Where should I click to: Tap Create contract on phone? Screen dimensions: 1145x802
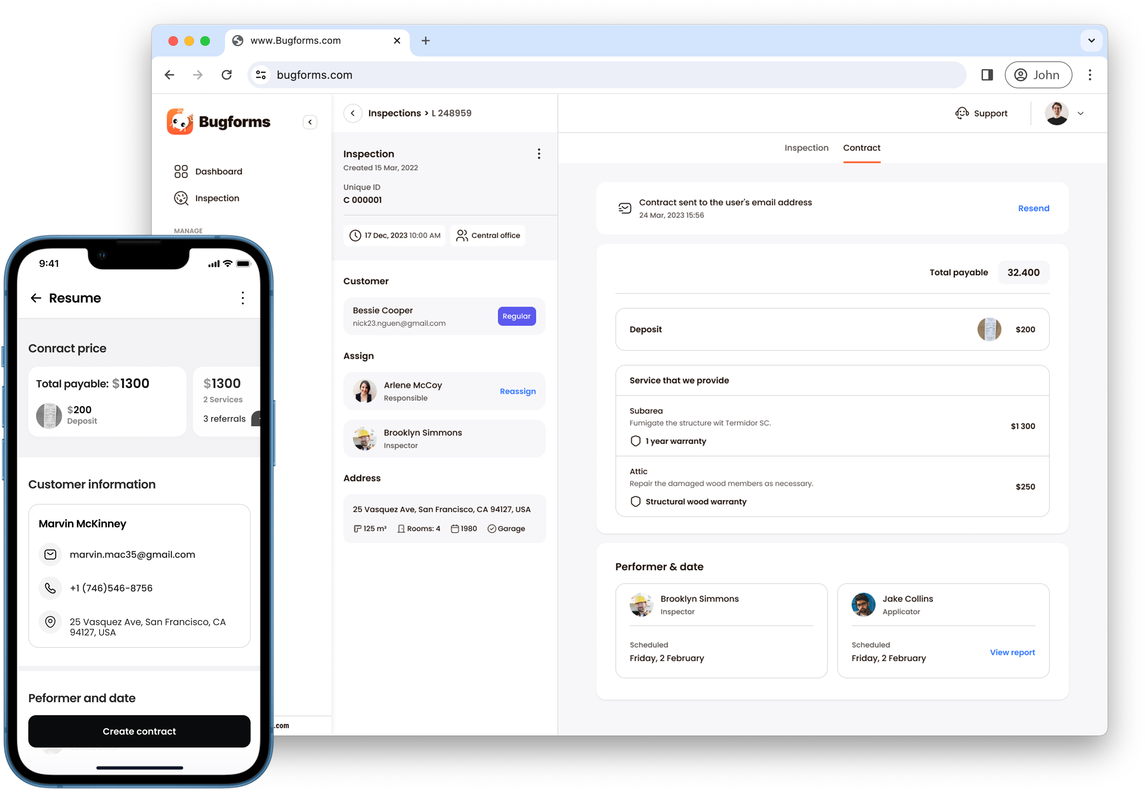tap(139, 731)
